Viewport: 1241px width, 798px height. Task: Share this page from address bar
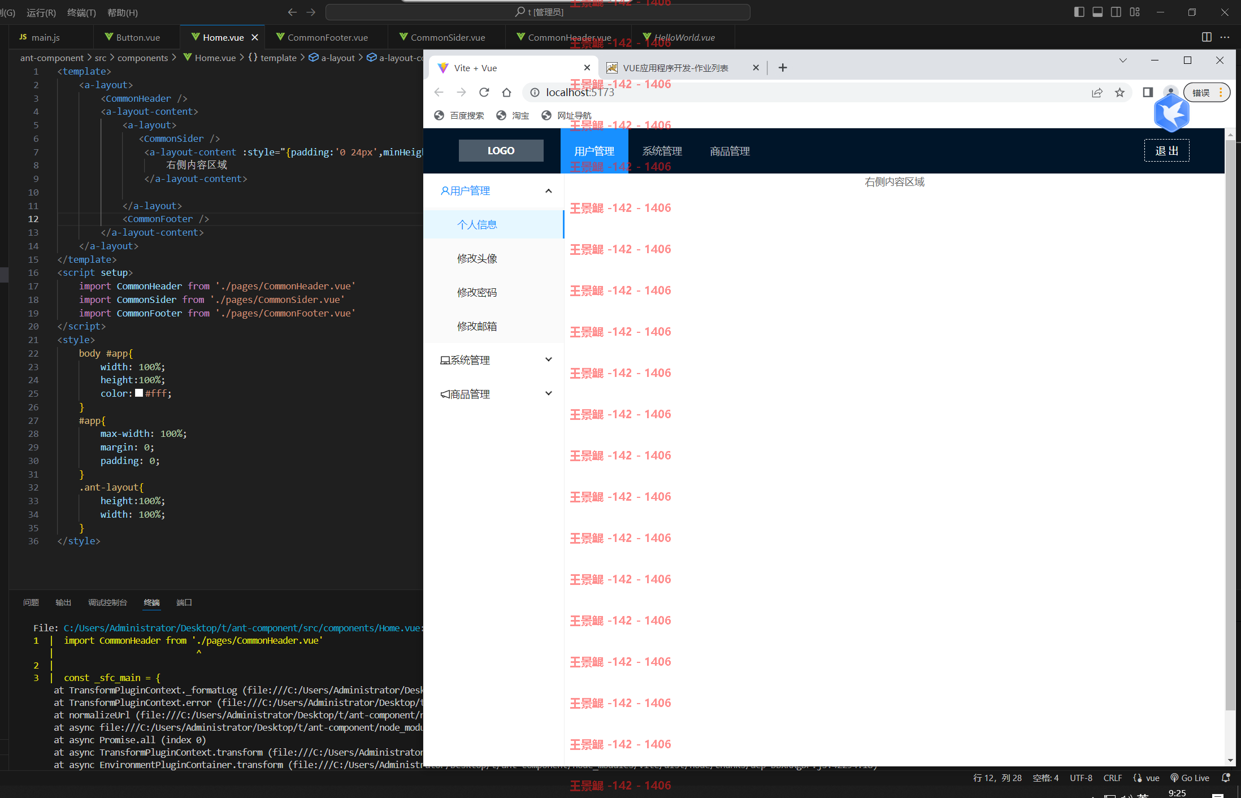pos(1097,92)
